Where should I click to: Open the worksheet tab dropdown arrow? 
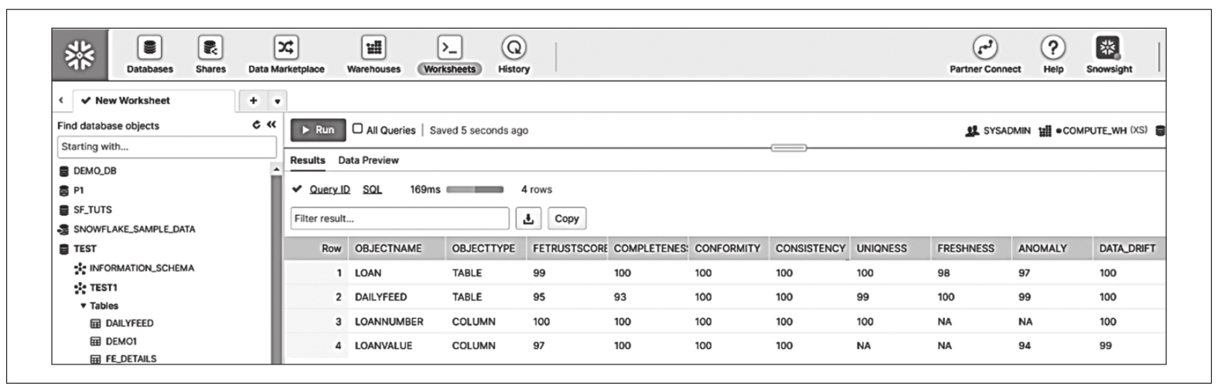(277, 101)
